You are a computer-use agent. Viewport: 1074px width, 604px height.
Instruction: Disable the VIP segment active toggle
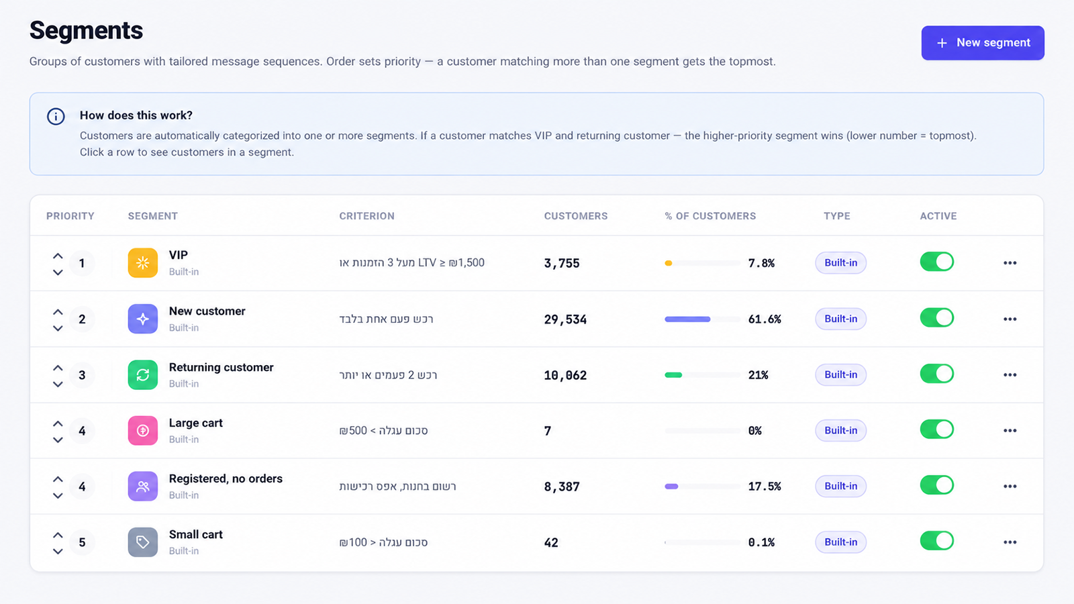[936, 262]
